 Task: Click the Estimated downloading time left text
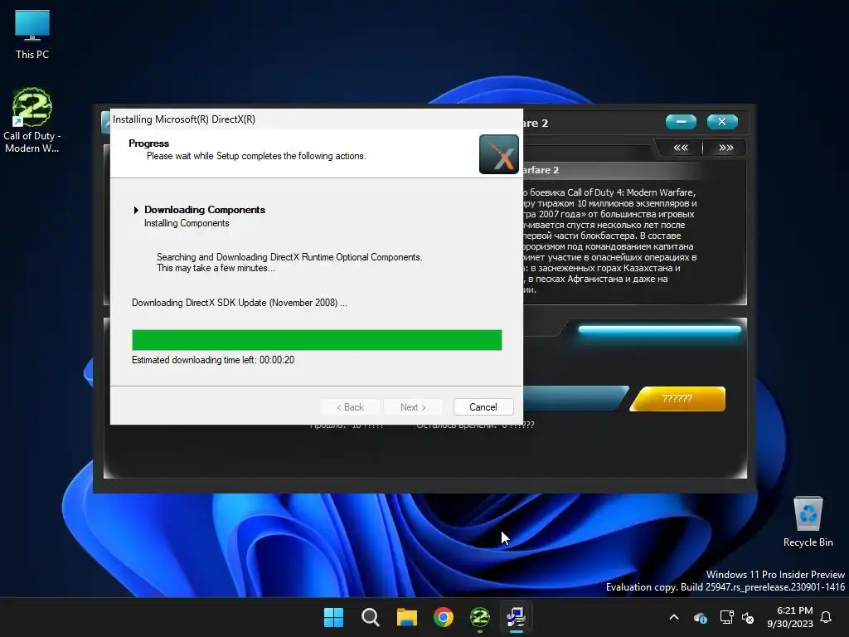point(213,360)
